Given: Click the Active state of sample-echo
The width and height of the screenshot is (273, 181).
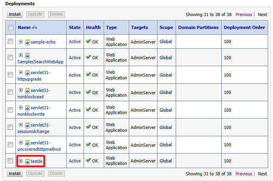Looking at the screenshot, I should tap(75, 42).
